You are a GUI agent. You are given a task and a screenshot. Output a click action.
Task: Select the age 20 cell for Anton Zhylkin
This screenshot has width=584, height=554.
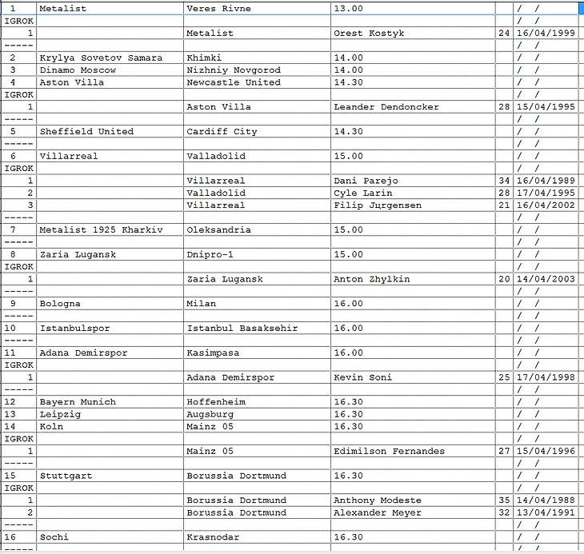click(504, 279)
